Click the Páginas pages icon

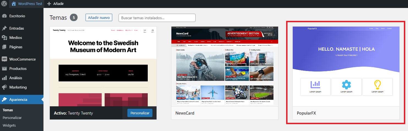4,47
